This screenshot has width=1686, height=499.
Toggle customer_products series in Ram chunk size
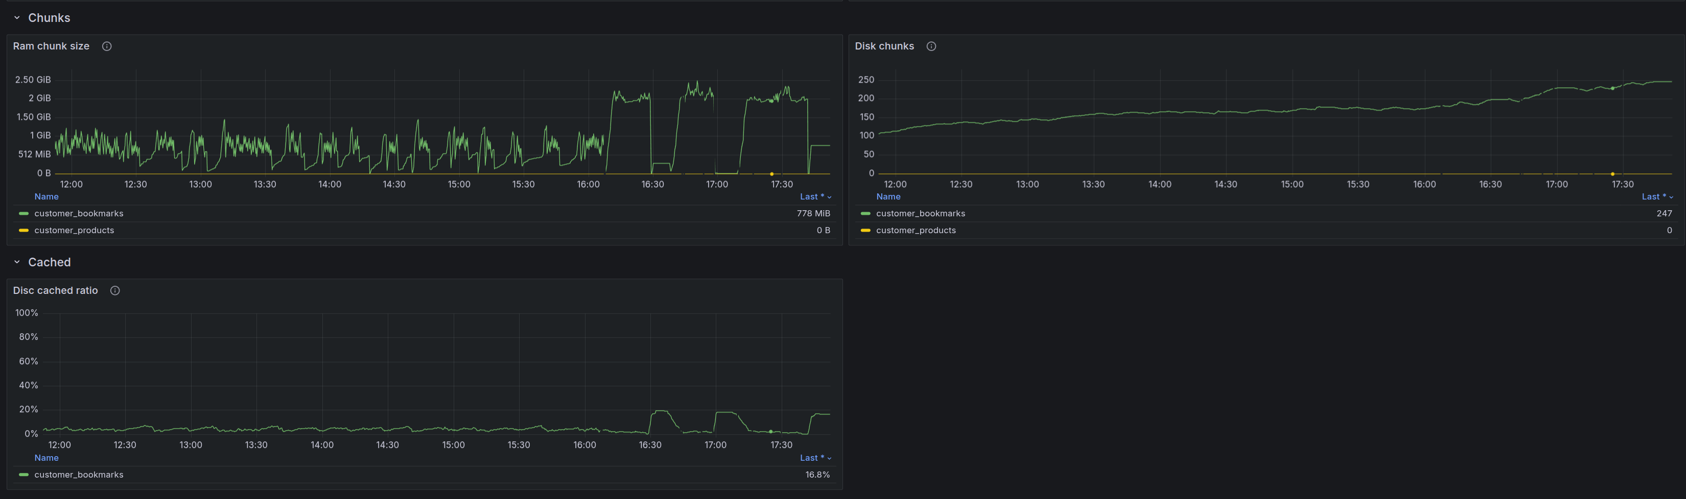[x=74, y=230]
